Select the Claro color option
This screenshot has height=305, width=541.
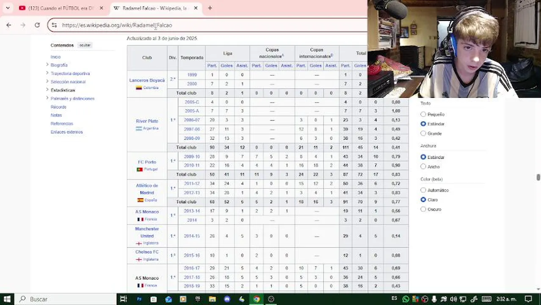(x=423, y=200)
